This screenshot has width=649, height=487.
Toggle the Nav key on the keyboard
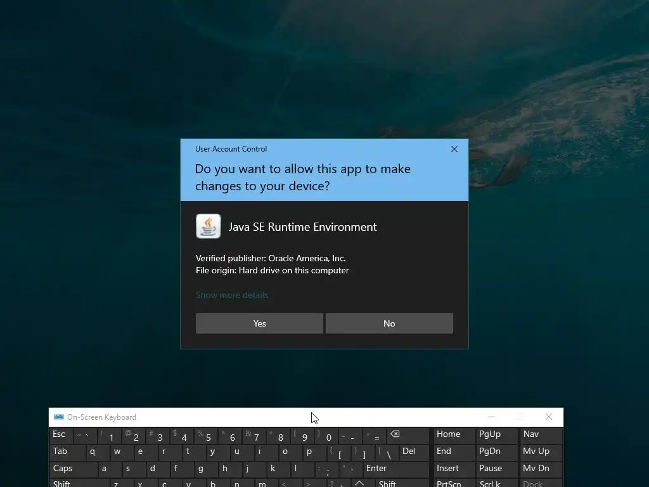(x=541, y=435)
